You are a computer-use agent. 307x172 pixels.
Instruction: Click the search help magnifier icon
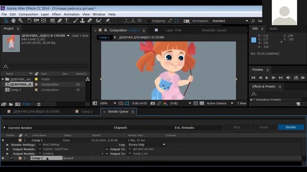pos(253,21)
